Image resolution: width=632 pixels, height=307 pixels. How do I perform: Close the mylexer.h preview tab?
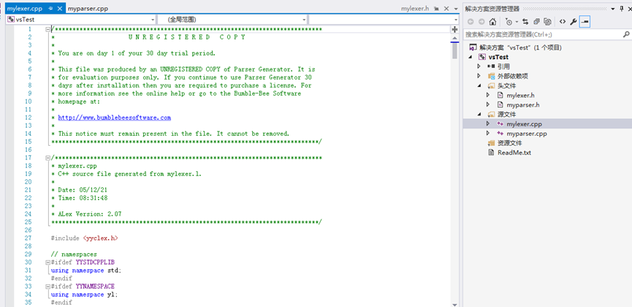(x=446, y=9)
